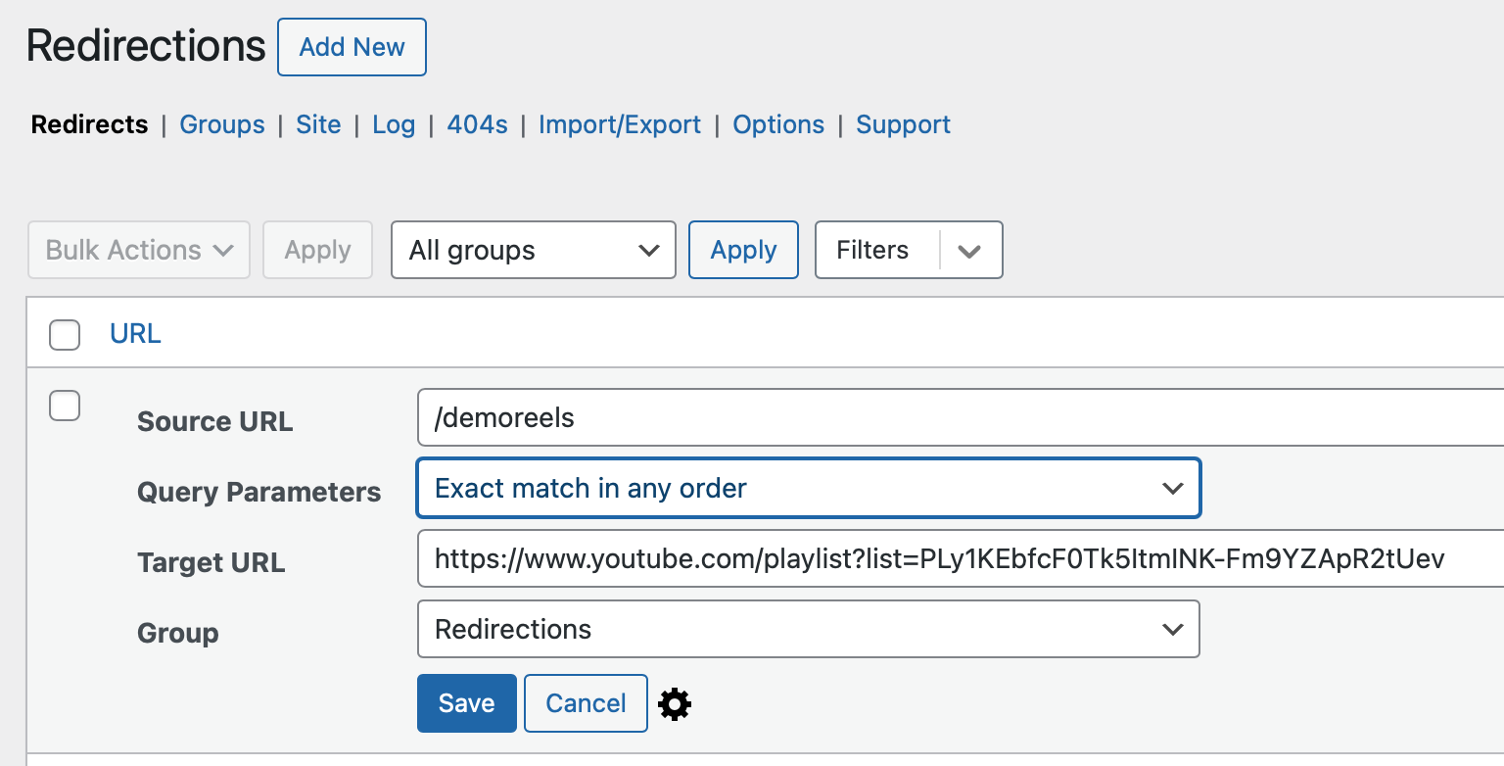Click the gear icon beside Cancel

675,704
